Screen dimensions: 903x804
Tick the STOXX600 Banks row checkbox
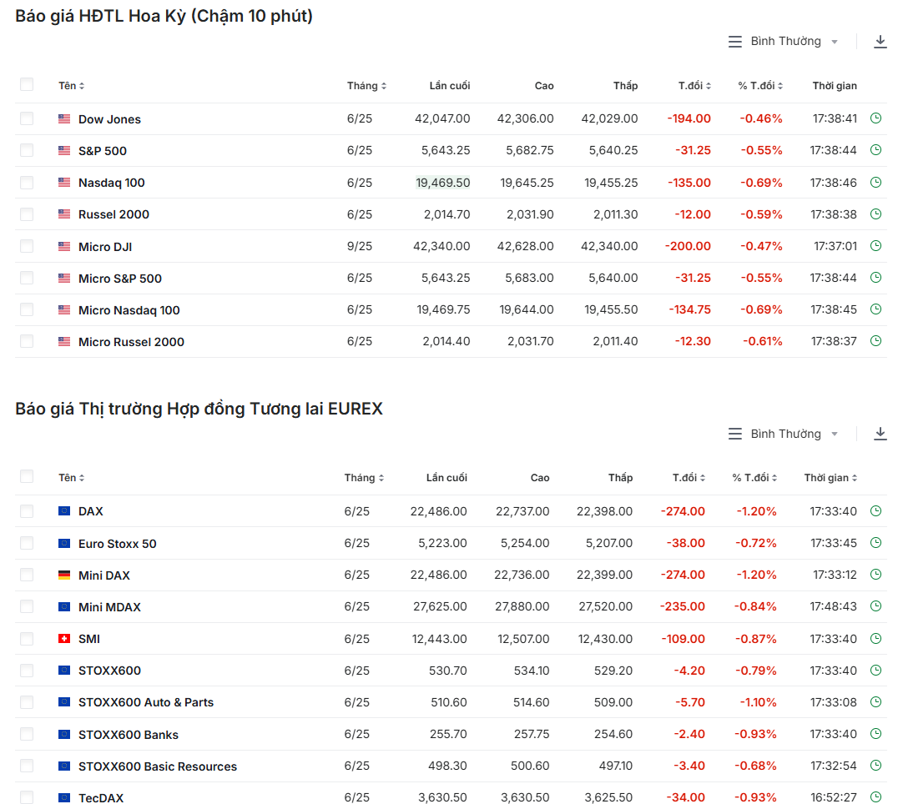pos(27,734)
